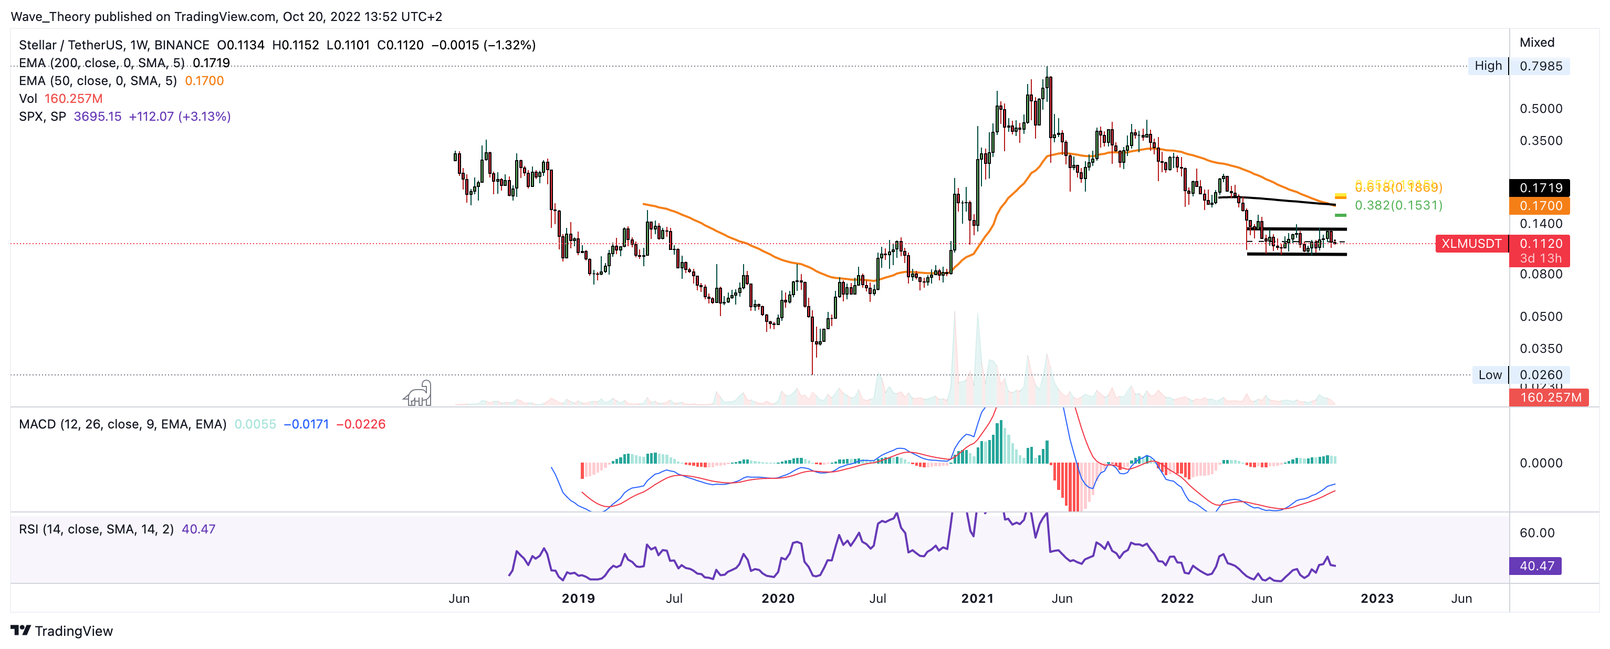Click the dinosaur icon on the chart
This screenshot has height=649, width=1610.
click(x=417, y=393)
